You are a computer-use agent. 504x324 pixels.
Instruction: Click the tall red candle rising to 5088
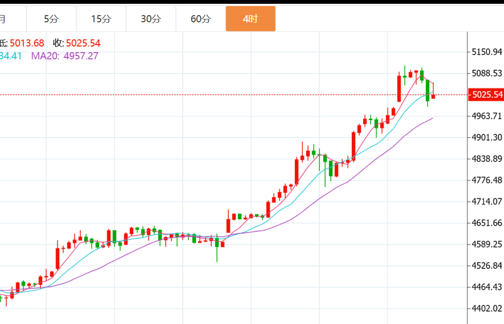click(x=399, y=88)
